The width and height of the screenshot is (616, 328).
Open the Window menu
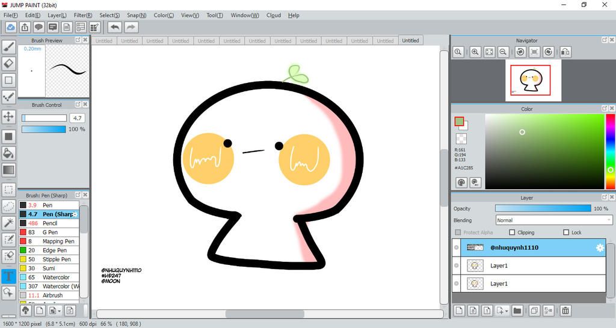coord(245,15)
